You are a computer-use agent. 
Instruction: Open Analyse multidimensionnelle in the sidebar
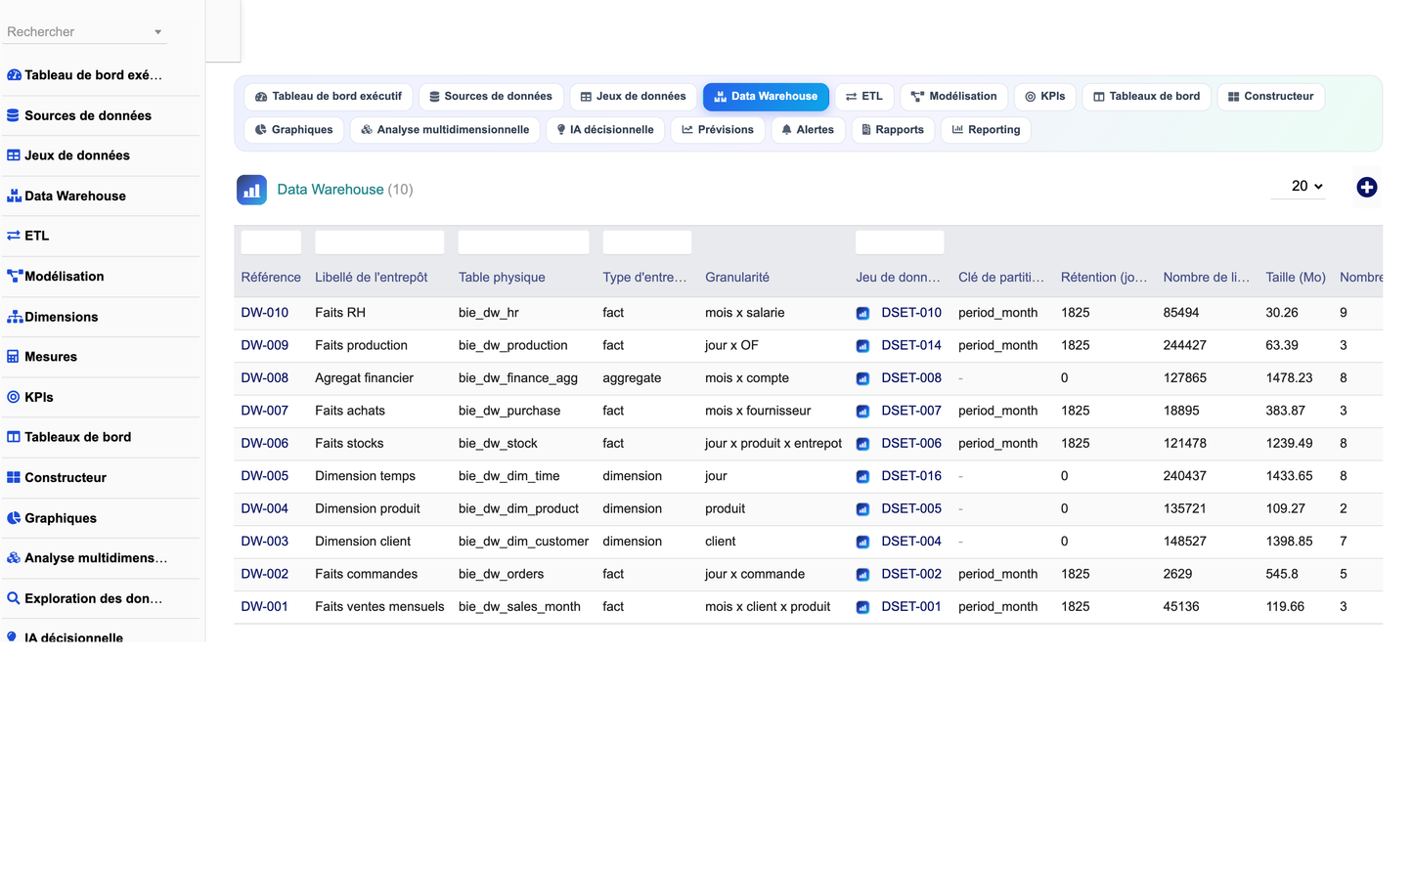[102, 558]
